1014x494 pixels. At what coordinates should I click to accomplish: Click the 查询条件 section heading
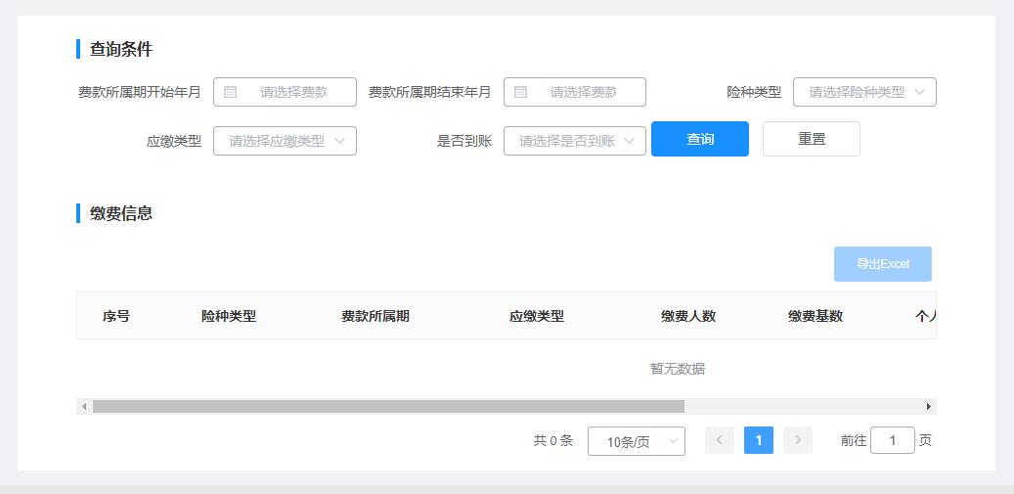click(121, 49)
